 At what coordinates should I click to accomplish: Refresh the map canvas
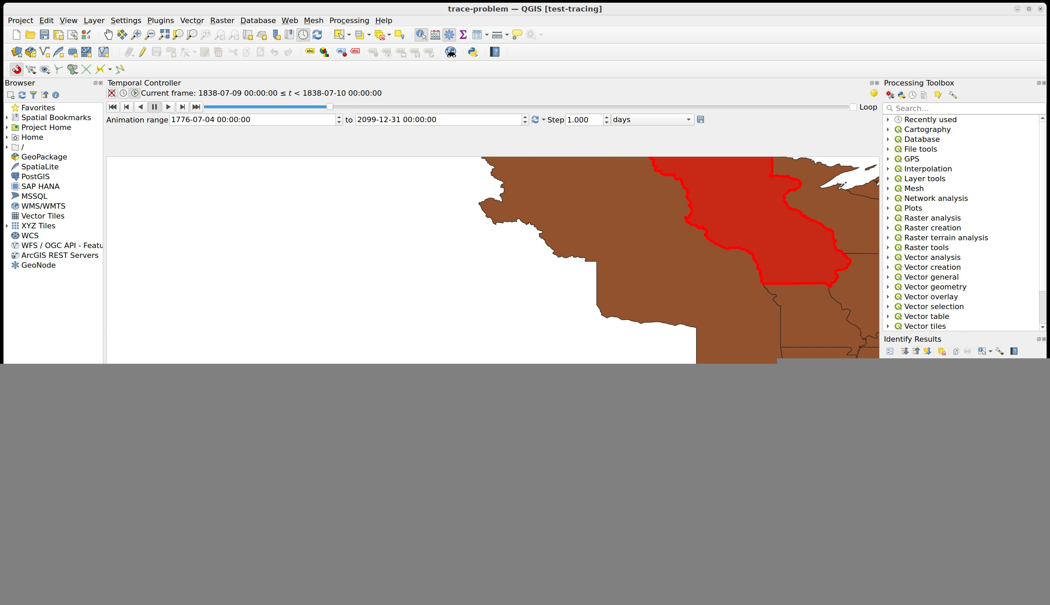[317, 35]
